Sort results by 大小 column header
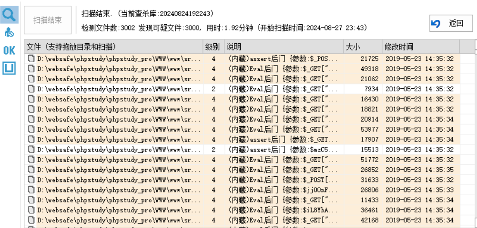Viewport: 477px width, 228px height. point(362,47)
